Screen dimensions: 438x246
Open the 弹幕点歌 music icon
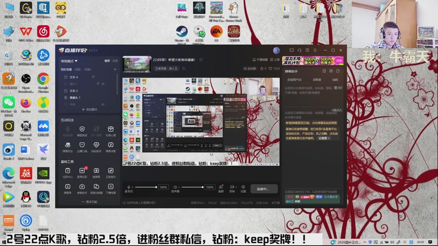click(x=111, y=145)
